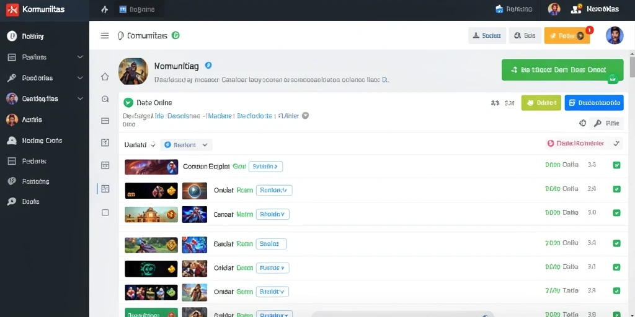The width and height of the screenshot is (635, 317).
Task: Expand the Centdogrites sidebar chevron
Action: [x=80, y=98]
